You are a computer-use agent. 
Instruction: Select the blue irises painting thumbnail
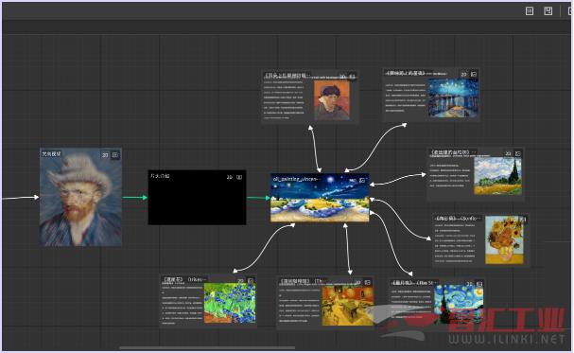(x=230, y=303)
